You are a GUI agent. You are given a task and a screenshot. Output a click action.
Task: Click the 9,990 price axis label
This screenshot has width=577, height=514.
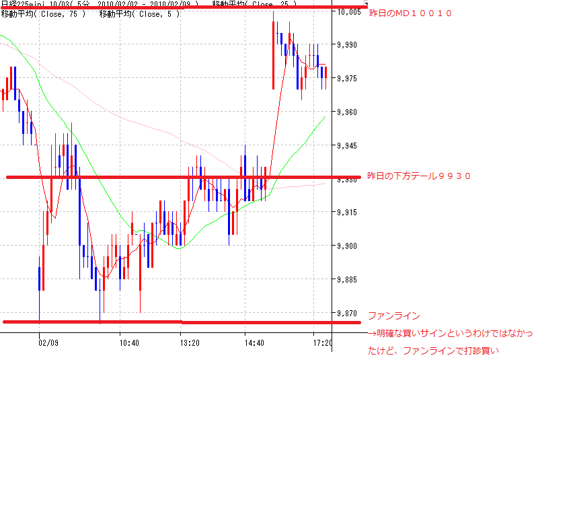click(349, 45)
